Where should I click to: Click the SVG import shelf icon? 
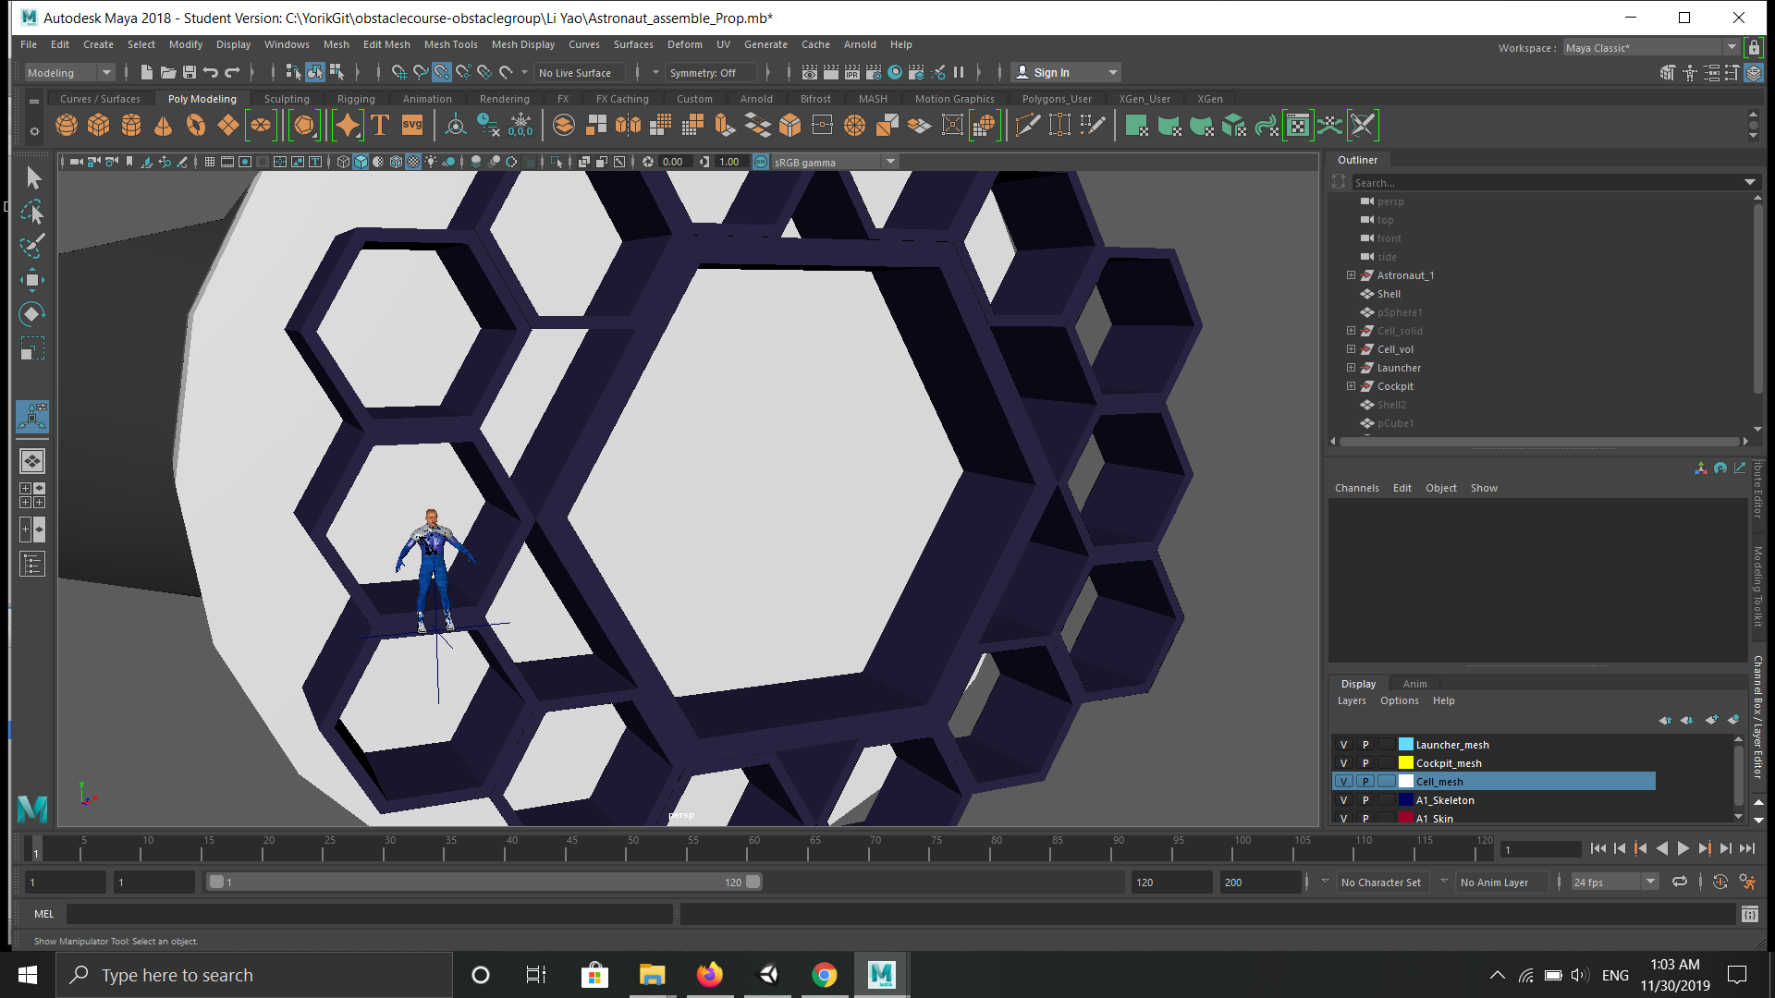pyautogui.click(x=412, y=125)
